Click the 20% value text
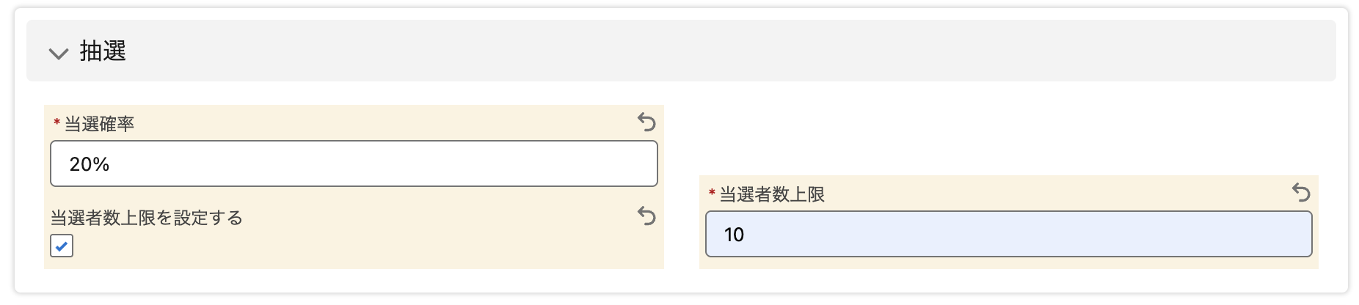This screenshot has width=1359, height=305. [x=90, y=164]
